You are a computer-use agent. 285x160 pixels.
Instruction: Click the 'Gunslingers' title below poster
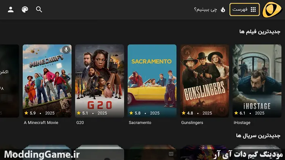(192, 123)
